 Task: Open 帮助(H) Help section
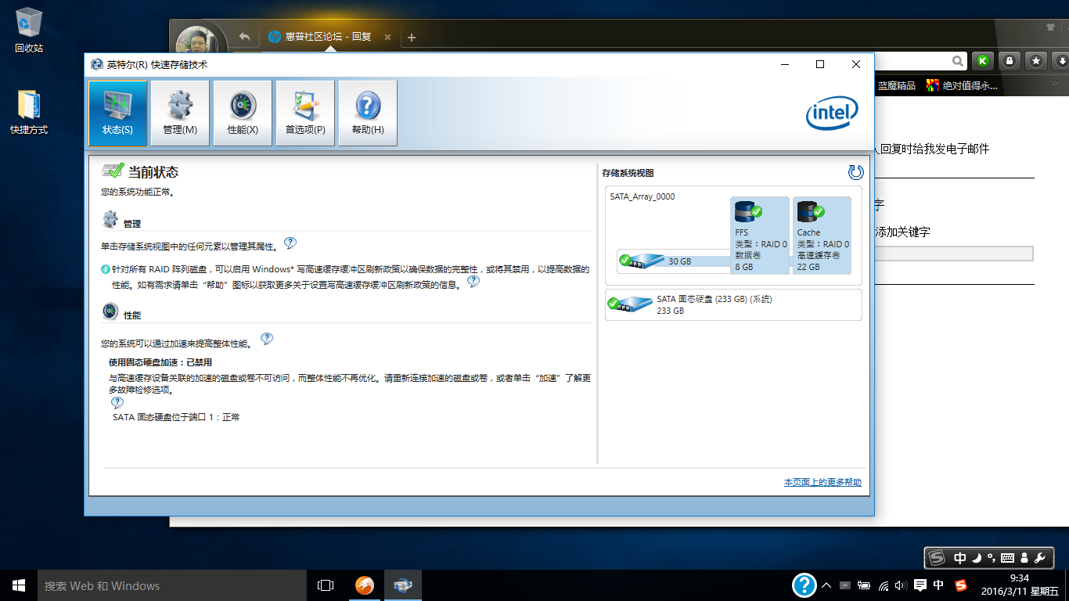click(368, 113)
